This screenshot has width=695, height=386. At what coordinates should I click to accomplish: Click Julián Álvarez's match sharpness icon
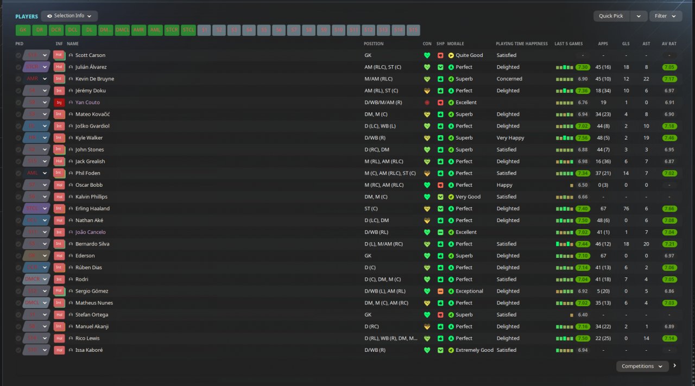pyautogui.click(x=440, y=67)
